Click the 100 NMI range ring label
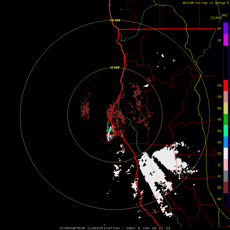Image resolution: width=230 pixels, height=230 pixels. pyautogui.click(x=115, y=20)
